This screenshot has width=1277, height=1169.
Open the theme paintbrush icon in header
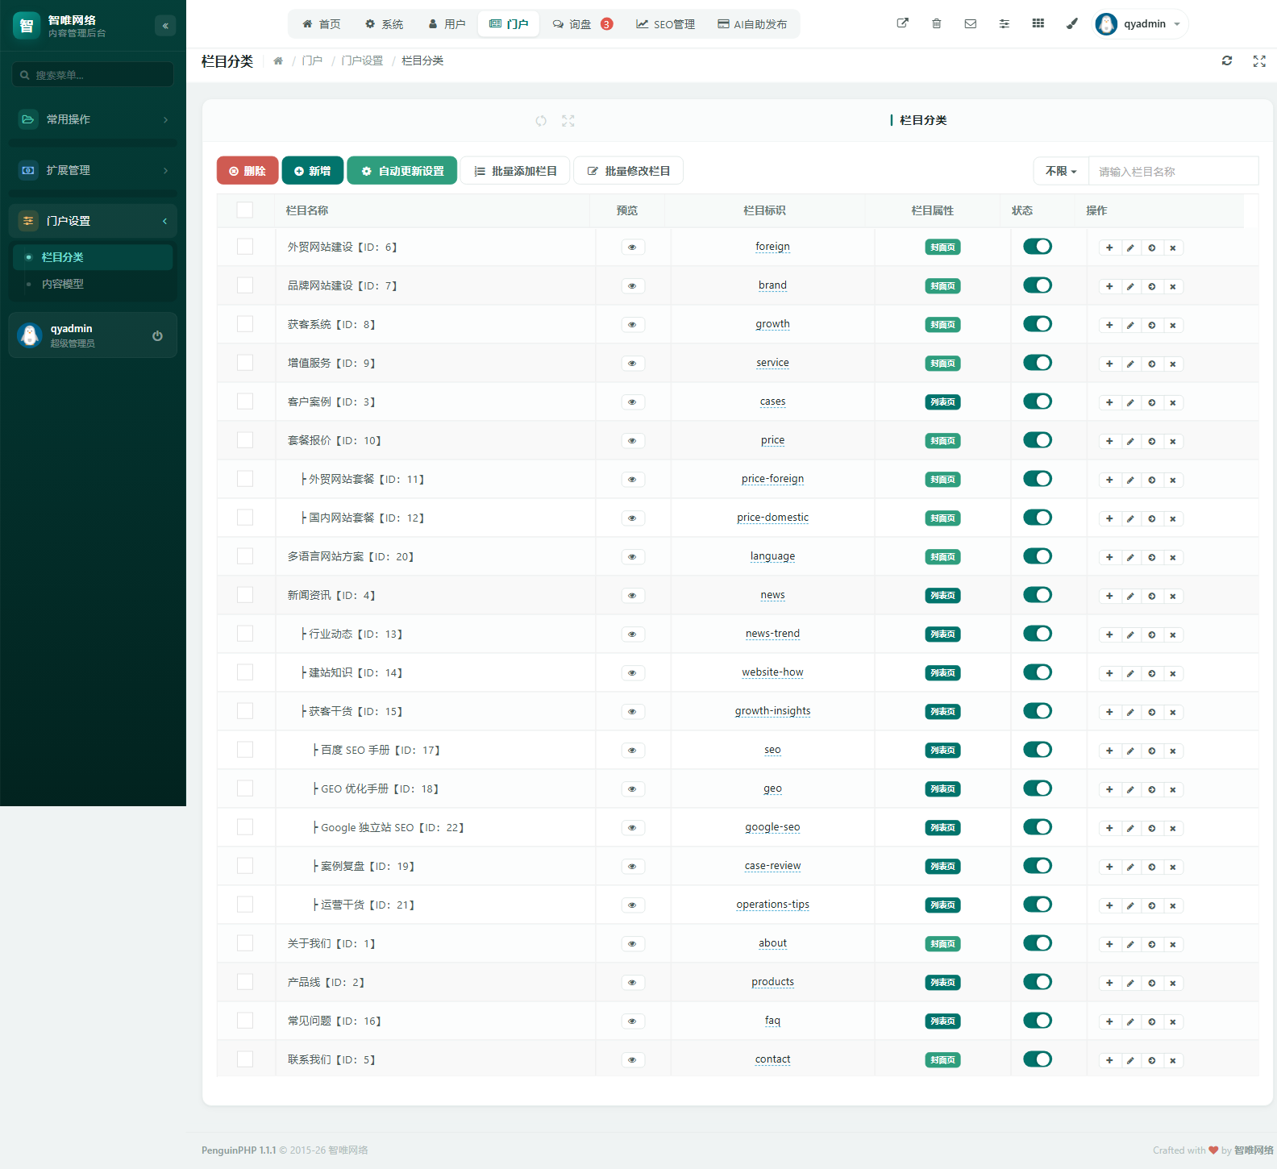(1072, 23)
